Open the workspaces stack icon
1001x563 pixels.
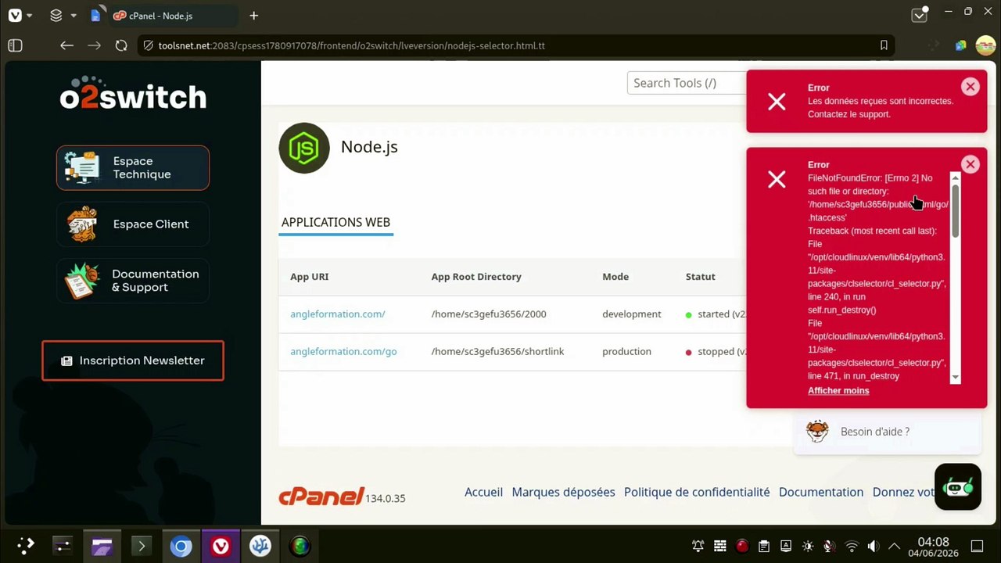click(x=56, y=16)
